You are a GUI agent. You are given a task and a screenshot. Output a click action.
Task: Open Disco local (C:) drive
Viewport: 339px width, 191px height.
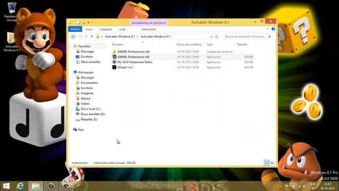[x=91, y=109]
